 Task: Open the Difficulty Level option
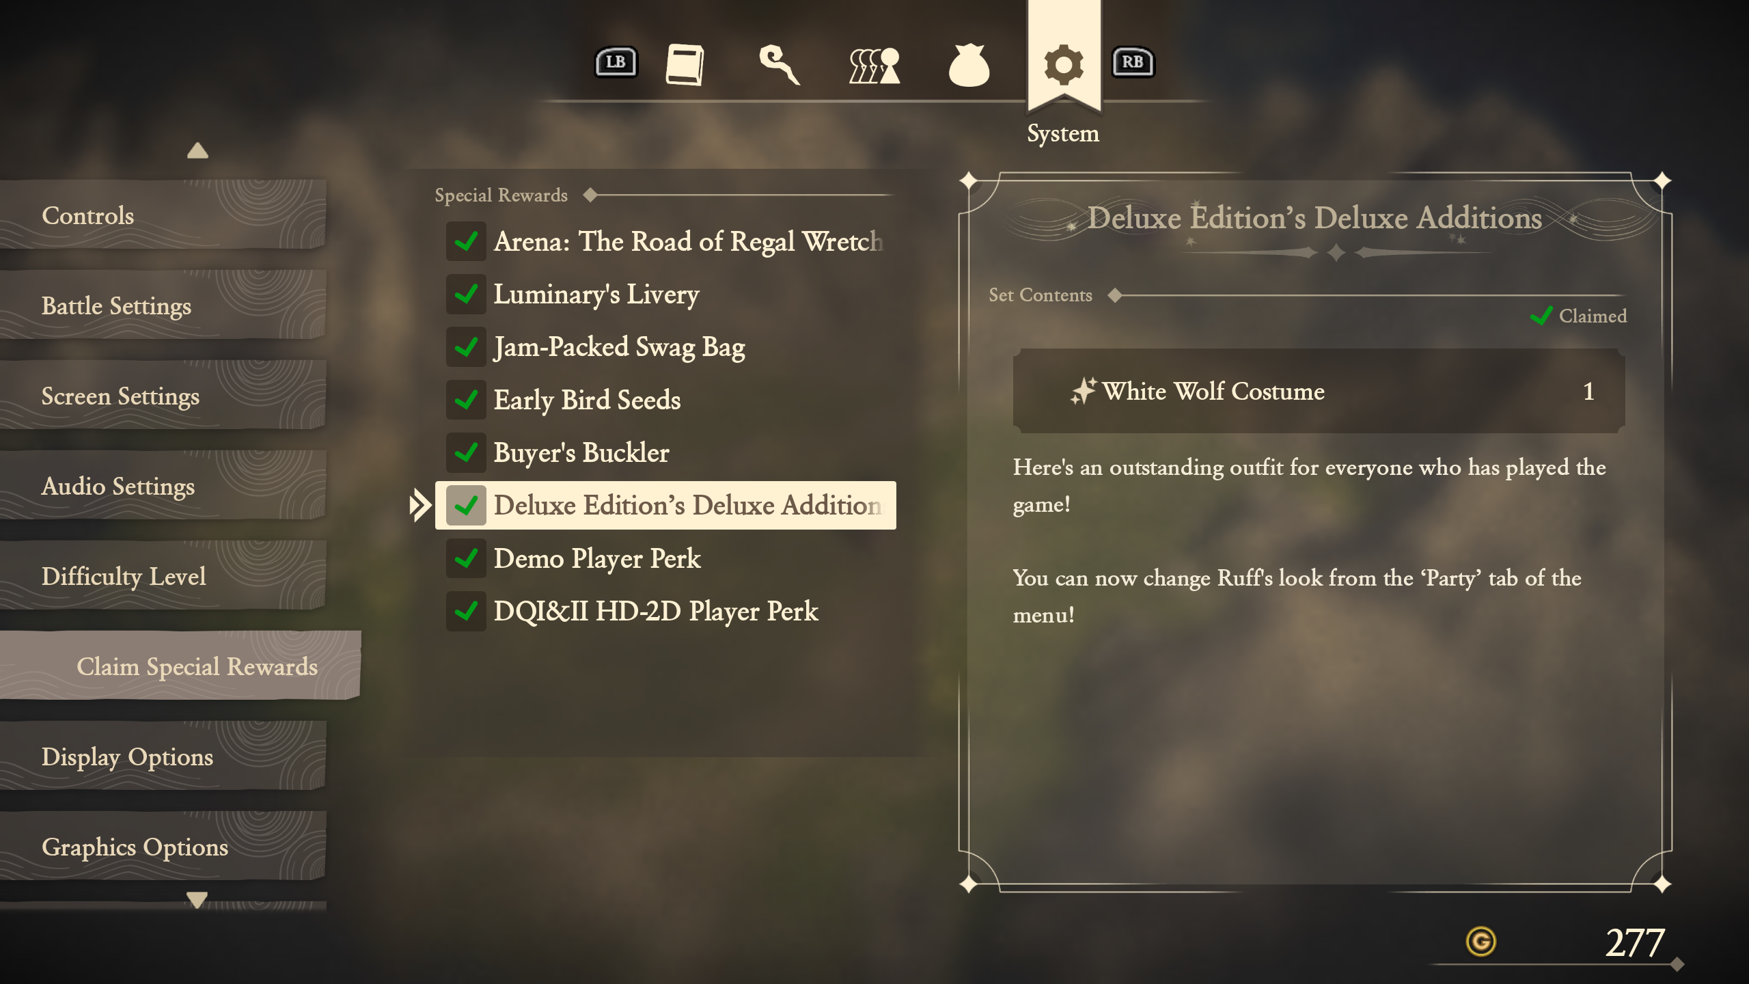[x=163, y=576]
